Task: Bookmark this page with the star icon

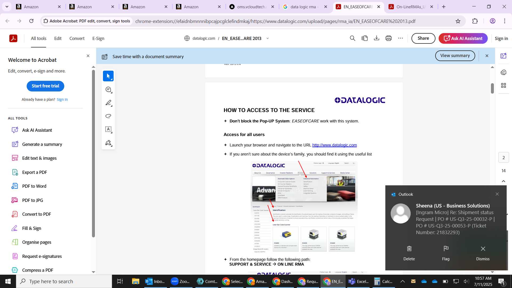Action: [458, 21]
